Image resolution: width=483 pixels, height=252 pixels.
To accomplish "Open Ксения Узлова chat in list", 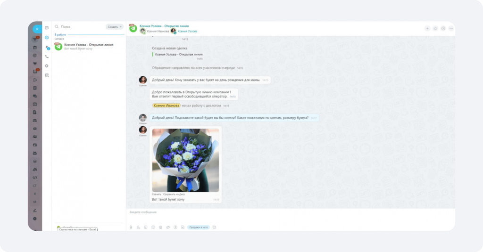I will (x=89, y=47).
